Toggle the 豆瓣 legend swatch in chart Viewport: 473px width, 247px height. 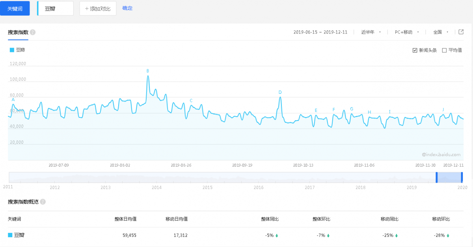[x=12, y=50]
